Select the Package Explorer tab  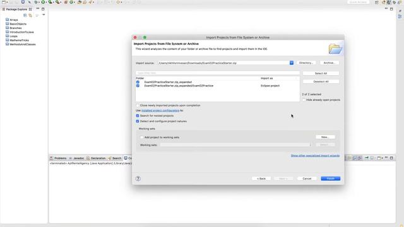[x=16, y=9]
